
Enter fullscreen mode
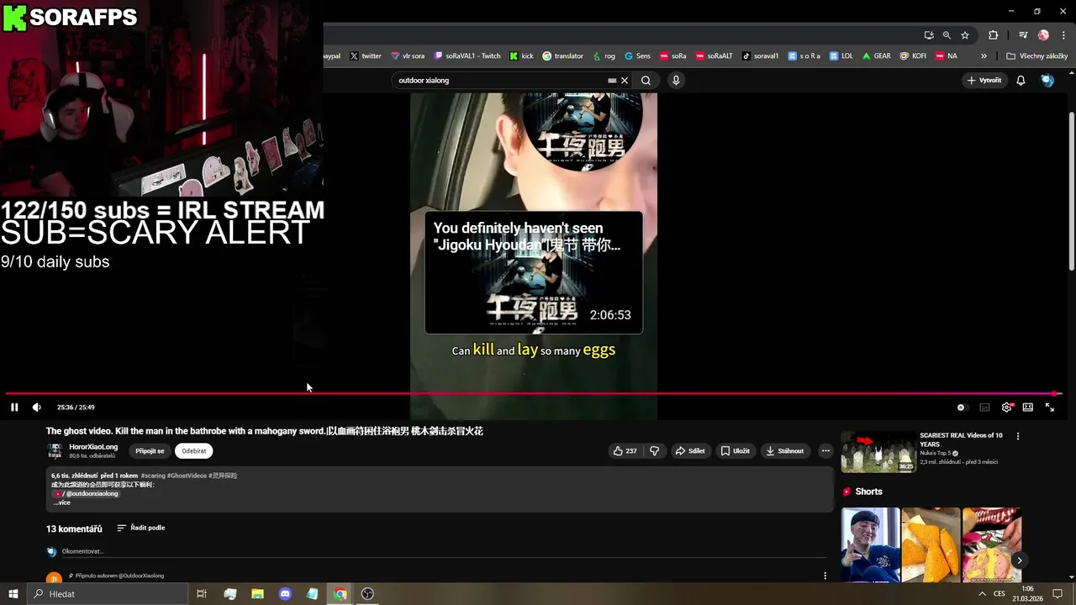[1050, 408]
